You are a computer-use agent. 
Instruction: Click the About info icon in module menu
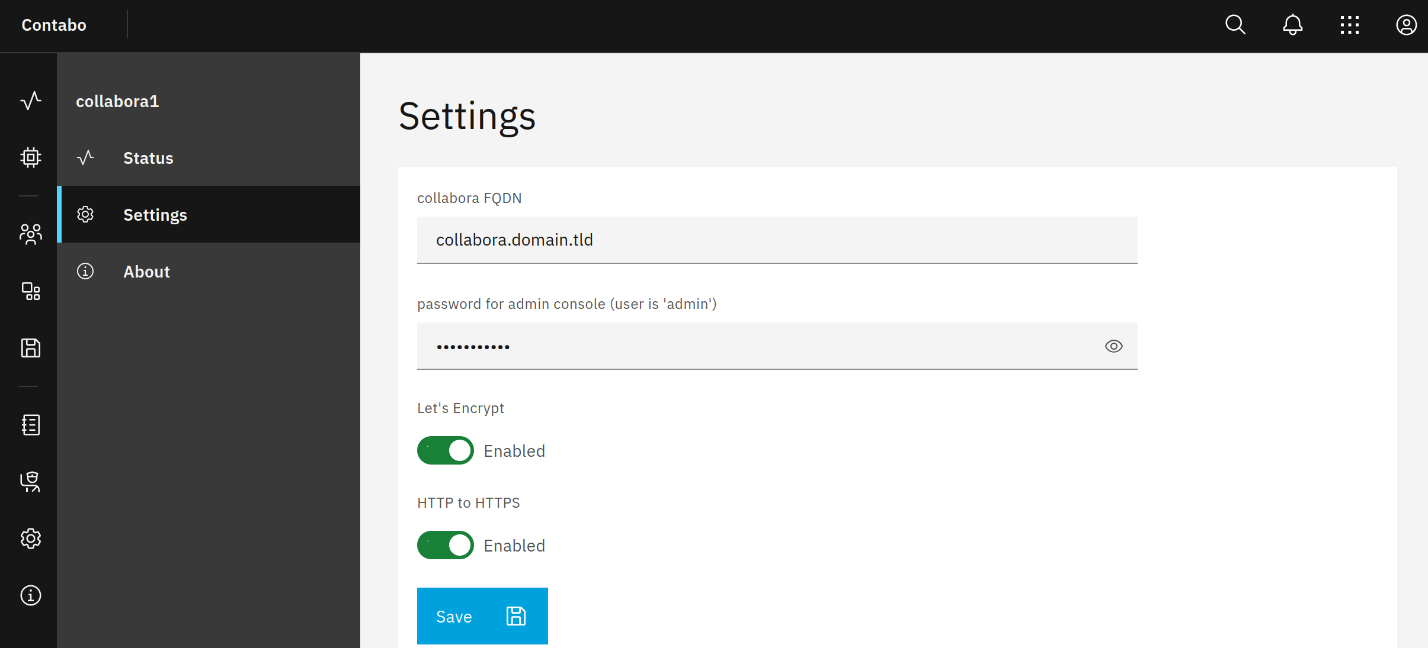(85, 271)
